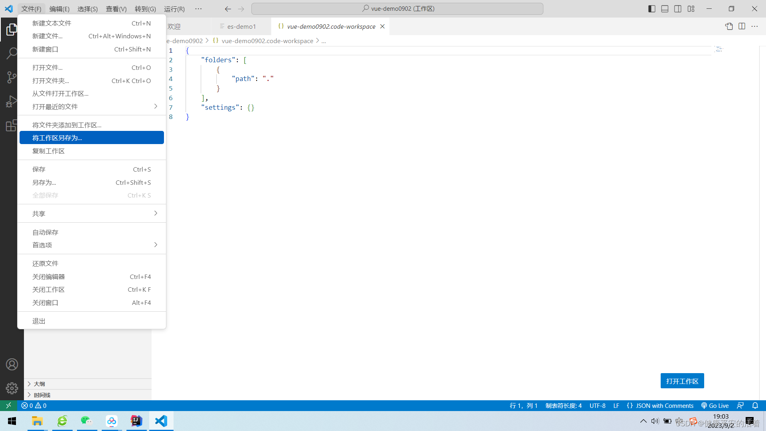Switch to the es-demo1 editor tab

(241, 26)
